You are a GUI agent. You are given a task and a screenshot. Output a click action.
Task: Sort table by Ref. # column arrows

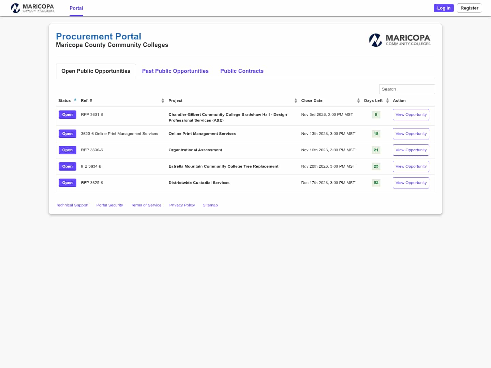(x=163, y=101)
